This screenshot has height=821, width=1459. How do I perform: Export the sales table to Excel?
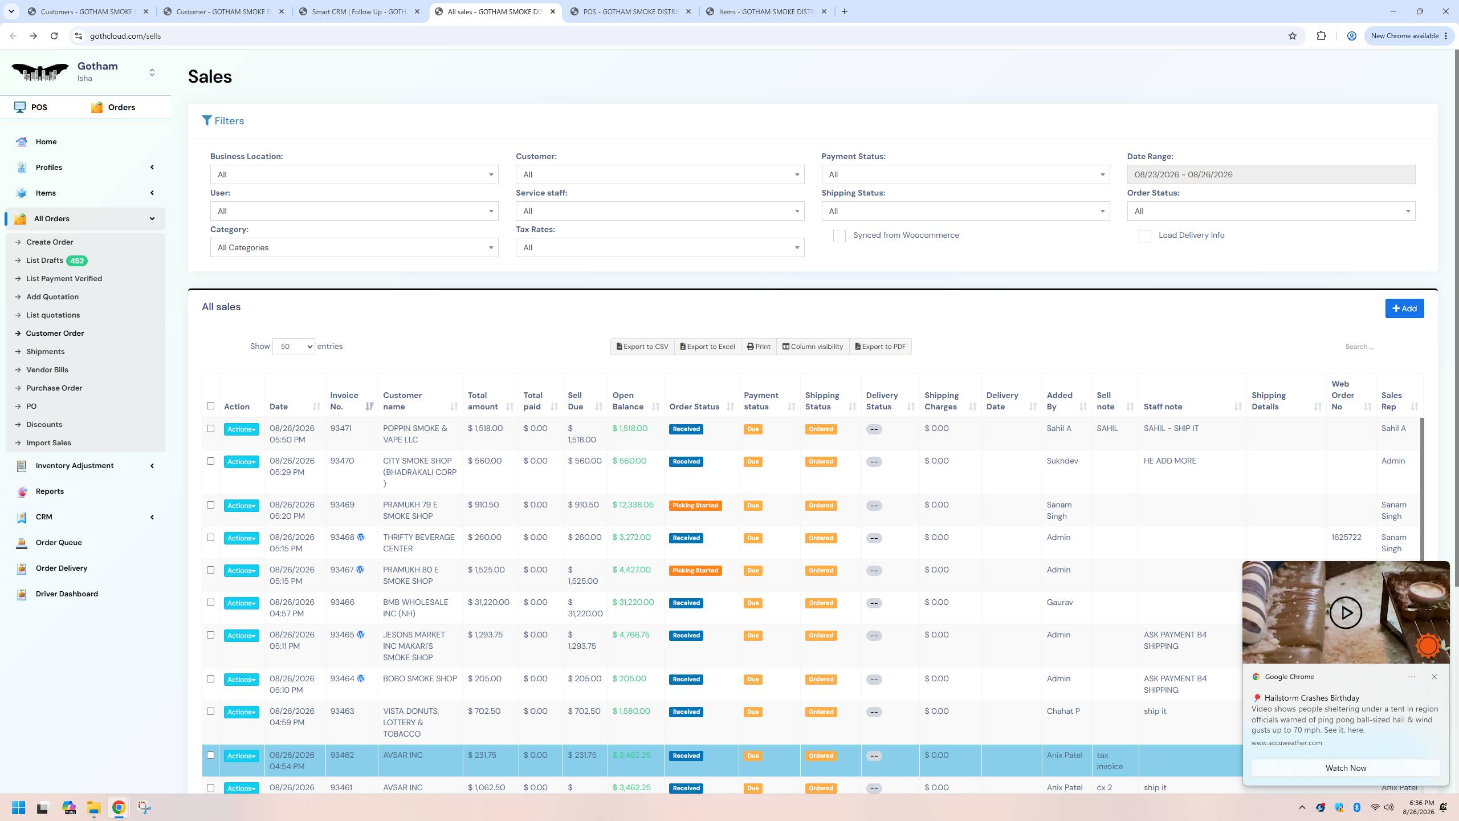(x=708, y=347)
